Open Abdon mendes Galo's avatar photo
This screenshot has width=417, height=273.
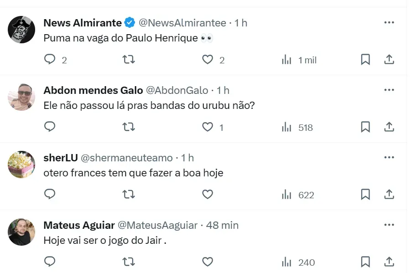(21, 97)
